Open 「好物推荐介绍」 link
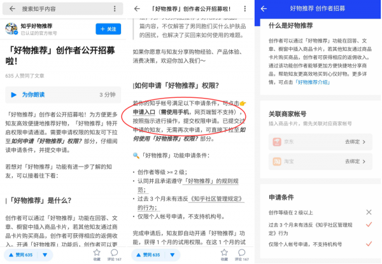 (312, 82)
